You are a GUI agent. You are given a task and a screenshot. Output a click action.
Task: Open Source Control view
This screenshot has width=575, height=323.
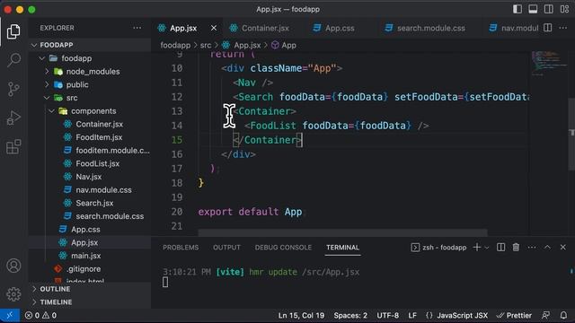click(x=13, y=89)
